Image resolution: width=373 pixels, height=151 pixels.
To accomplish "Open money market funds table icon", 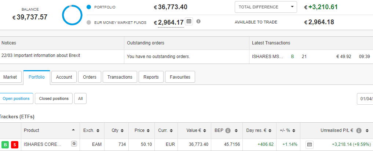I will coord(189,21).
